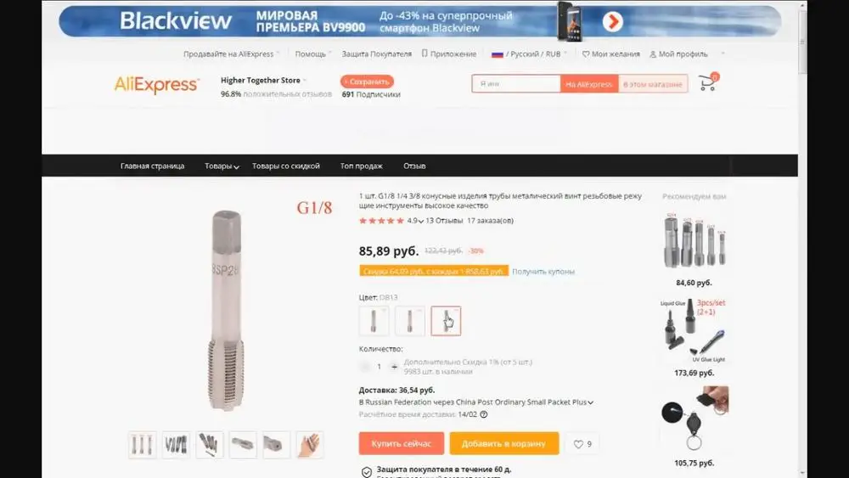Open the shopping cart icon

coord(708,83)
